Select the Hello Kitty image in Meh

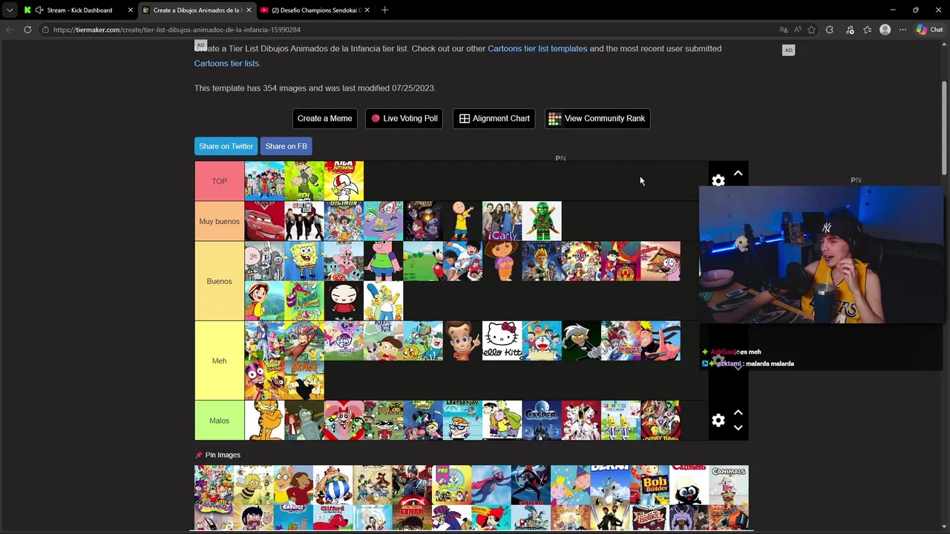click(502, 340)
